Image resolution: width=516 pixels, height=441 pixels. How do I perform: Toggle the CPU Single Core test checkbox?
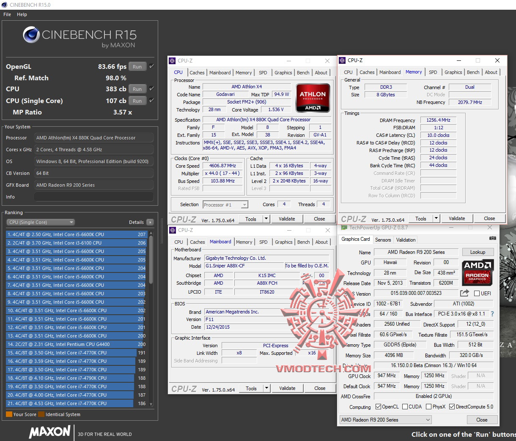[x=151, y=101]
